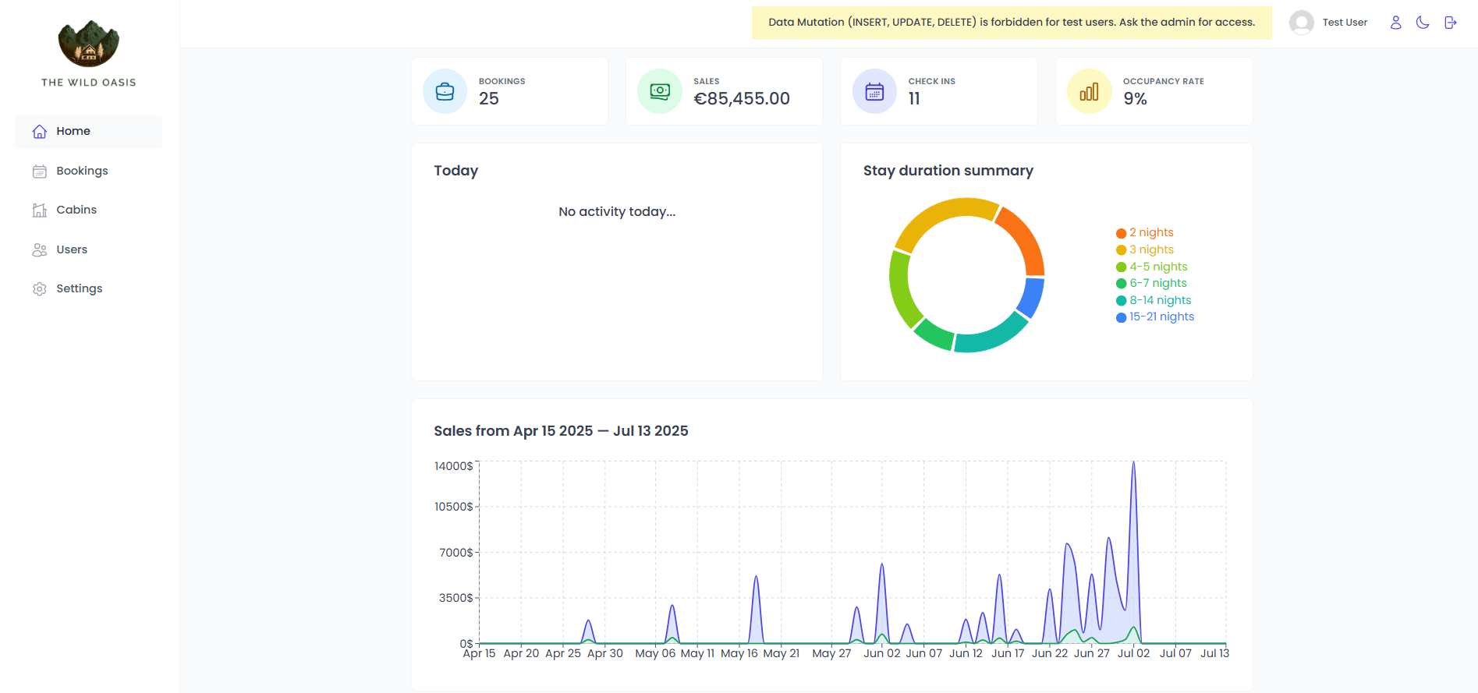Click the logout icon in the header
The image size is (1478, 693).
coord(1450,23)
